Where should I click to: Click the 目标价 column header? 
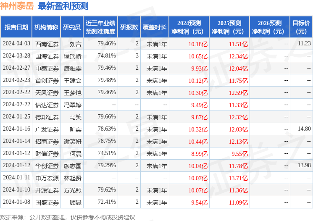pos(301,27)
